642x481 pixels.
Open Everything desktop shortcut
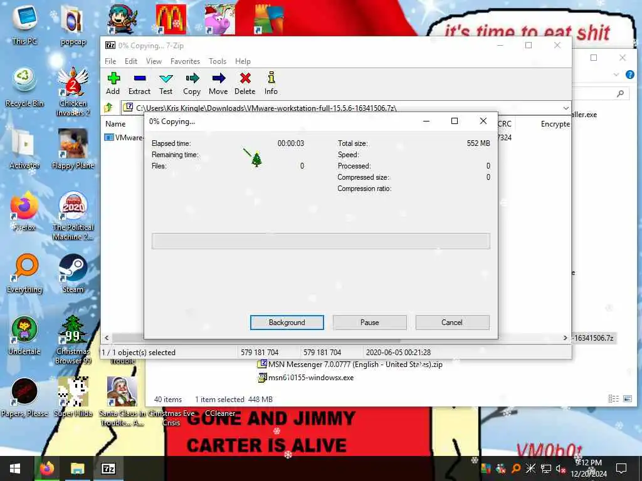point(24,274)
